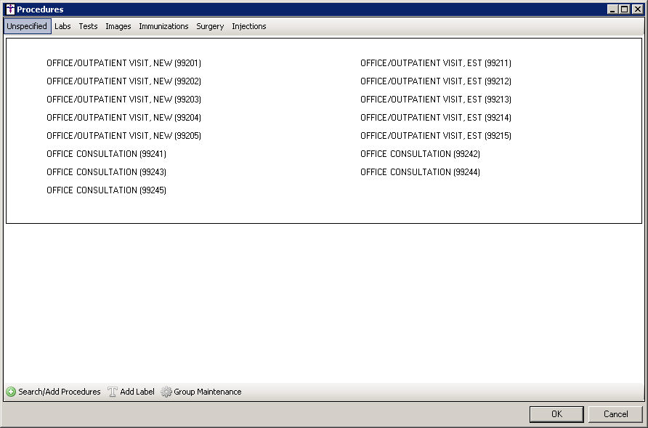Viewport: 648px width, 428px height.
Task: Click the green Search/Add Procedures plus icon
Action: (11, 392)
